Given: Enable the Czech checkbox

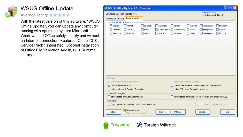Looking at the screenshot, I should coord(217,30).
